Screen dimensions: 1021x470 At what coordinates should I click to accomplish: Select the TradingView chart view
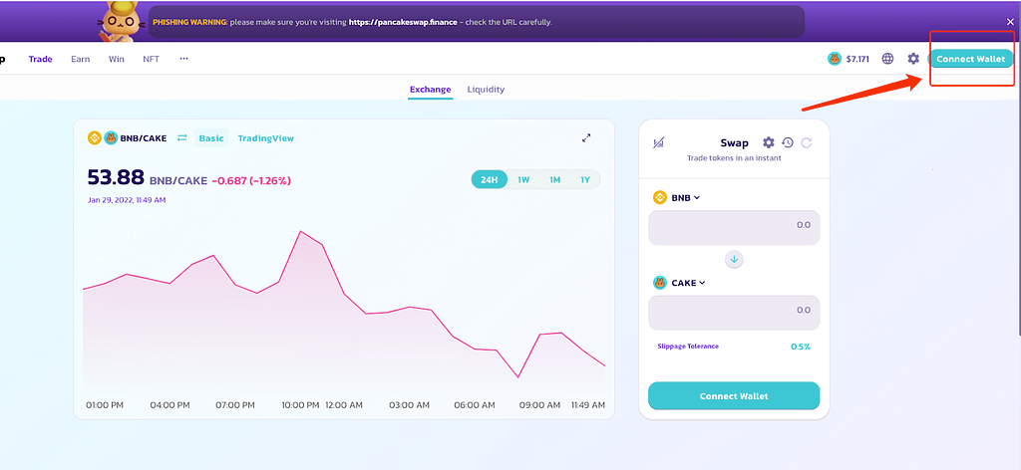[265, 137]
